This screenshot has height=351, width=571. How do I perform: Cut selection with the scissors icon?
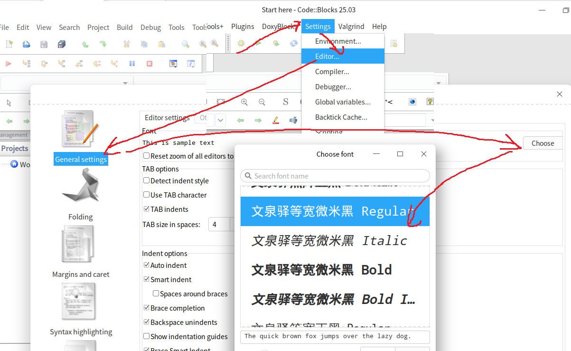126,44
